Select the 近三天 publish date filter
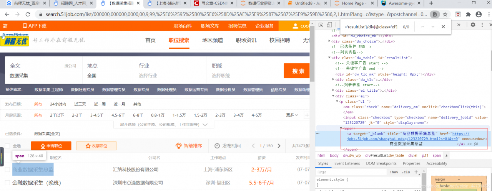The width and height of the screenshot is (492, 191). pos(80,104)
